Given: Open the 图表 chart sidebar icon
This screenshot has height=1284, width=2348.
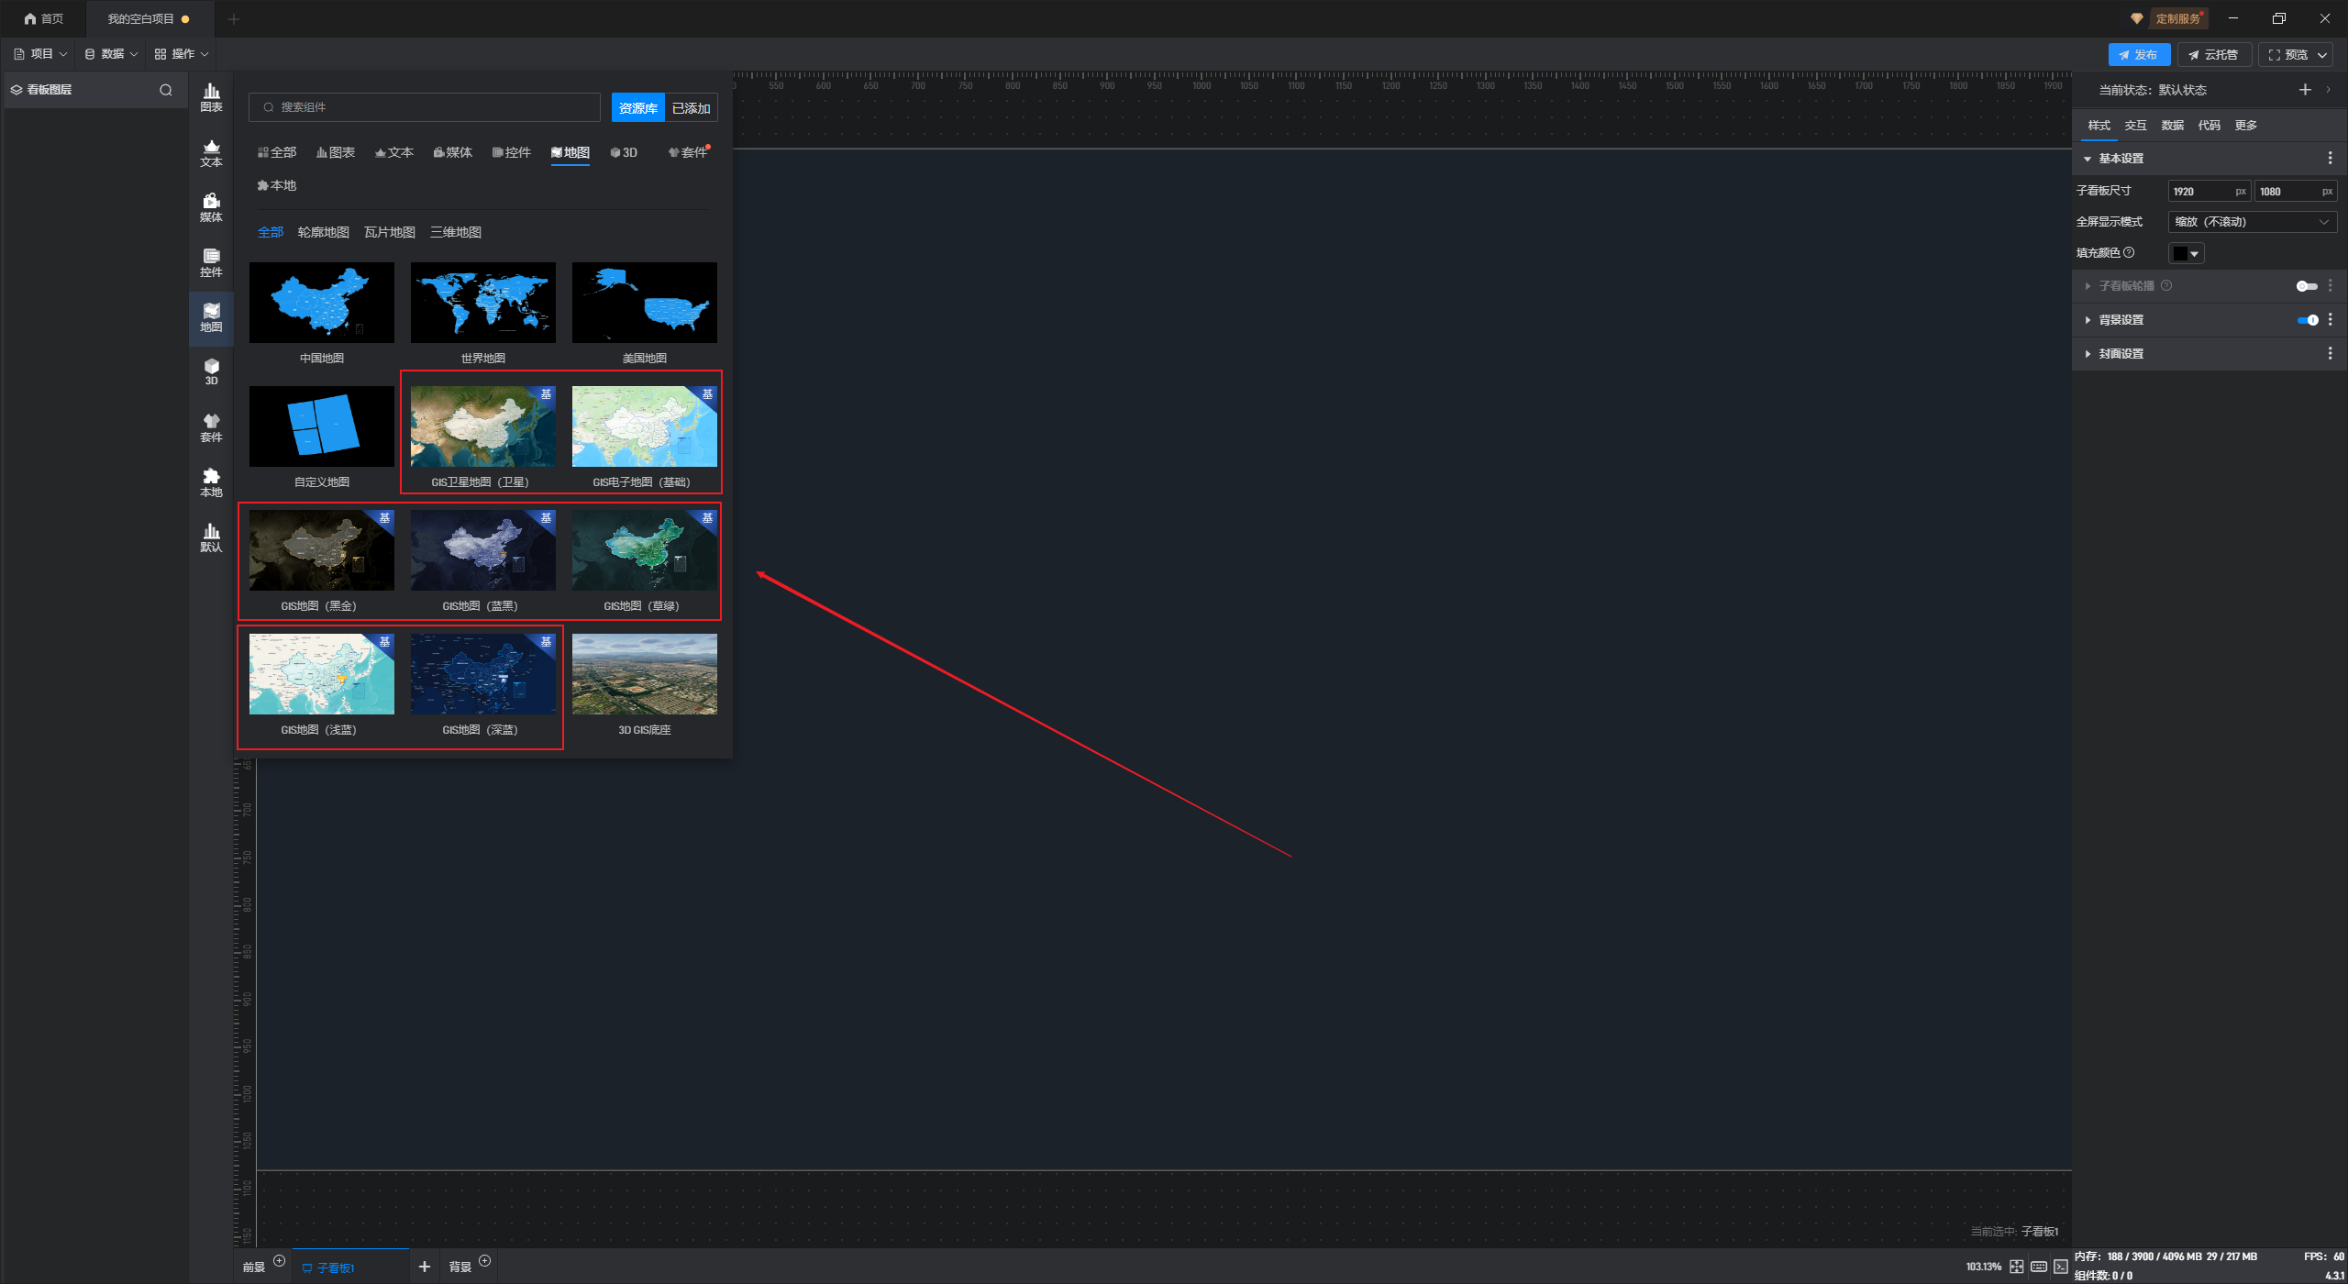Looking at the screenshot, I should point(211,97).
